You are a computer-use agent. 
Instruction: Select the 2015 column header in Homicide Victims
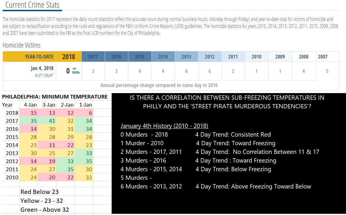coord(140,56)
